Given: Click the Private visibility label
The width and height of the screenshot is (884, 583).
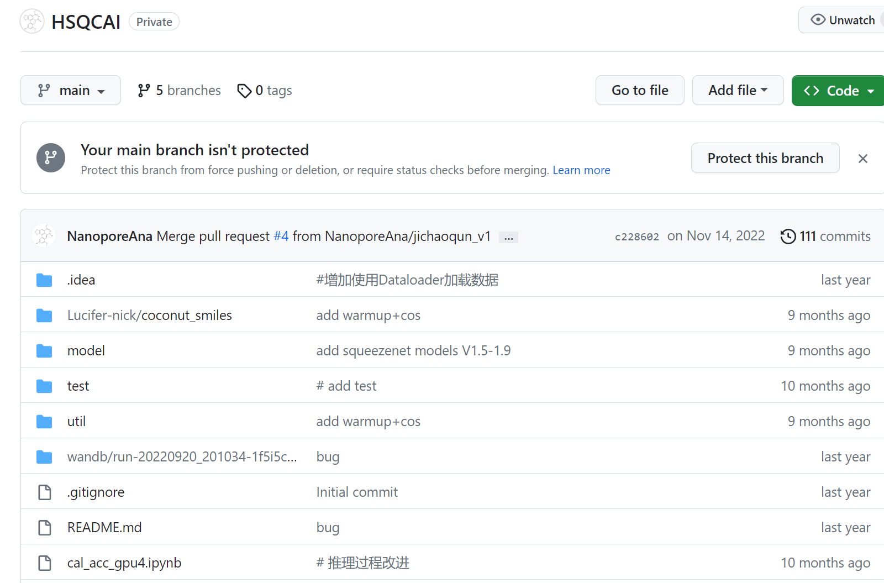Looking at the screenshot, I should coord(154,22).
